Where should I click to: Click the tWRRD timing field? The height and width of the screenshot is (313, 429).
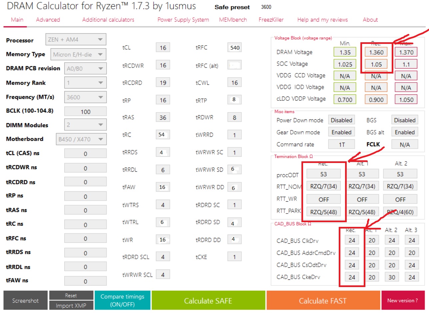pyautogui.click(x=235, y=135)
